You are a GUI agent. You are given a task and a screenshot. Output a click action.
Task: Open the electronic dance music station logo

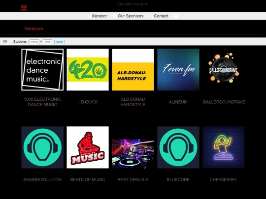click(42, 70)
